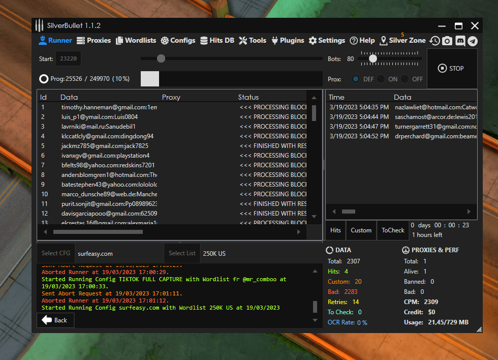Screen dimensions: 498x360
Task: Select the OFF proxy mode radio button
Action: coord(405,79)
